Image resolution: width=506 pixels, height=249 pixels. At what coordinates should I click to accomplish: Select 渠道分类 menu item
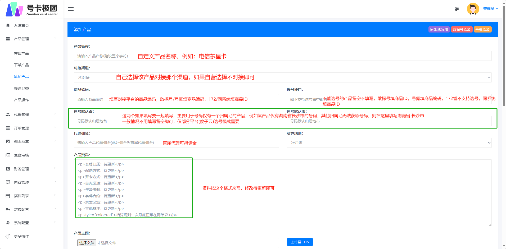[21, 88]
